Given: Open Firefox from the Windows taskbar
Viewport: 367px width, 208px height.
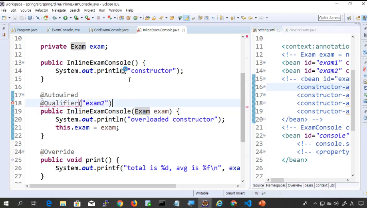Looking at the screenshot, I should 134,203.
